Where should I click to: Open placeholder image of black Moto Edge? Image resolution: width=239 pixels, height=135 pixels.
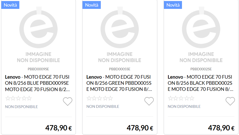pyautogui.click(x=201, y=36)
